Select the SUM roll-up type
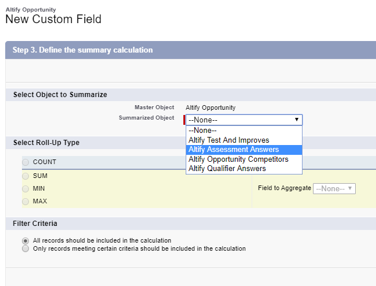376x286 pixels. click(x=25, y=176)
